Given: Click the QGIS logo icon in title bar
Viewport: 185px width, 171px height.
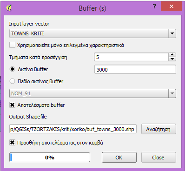Looking at the screenshot, I should 9,8.
